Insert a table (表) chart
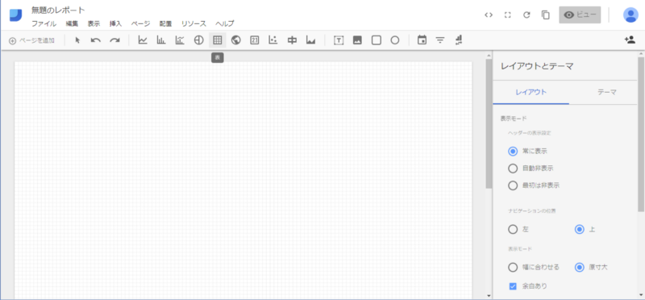Viewport: 645px width, 300px height. tap(217, 40)
